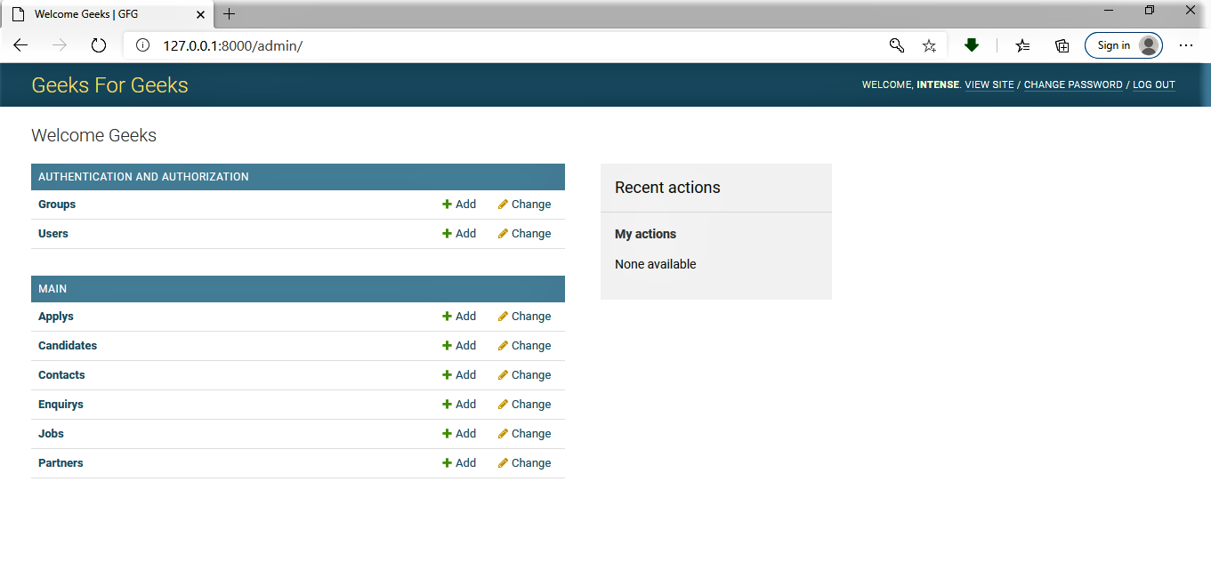This screenshot has height=586, width=1211.
Task: Click the Welcome Geeks page heading
Action: coord(94,136)
